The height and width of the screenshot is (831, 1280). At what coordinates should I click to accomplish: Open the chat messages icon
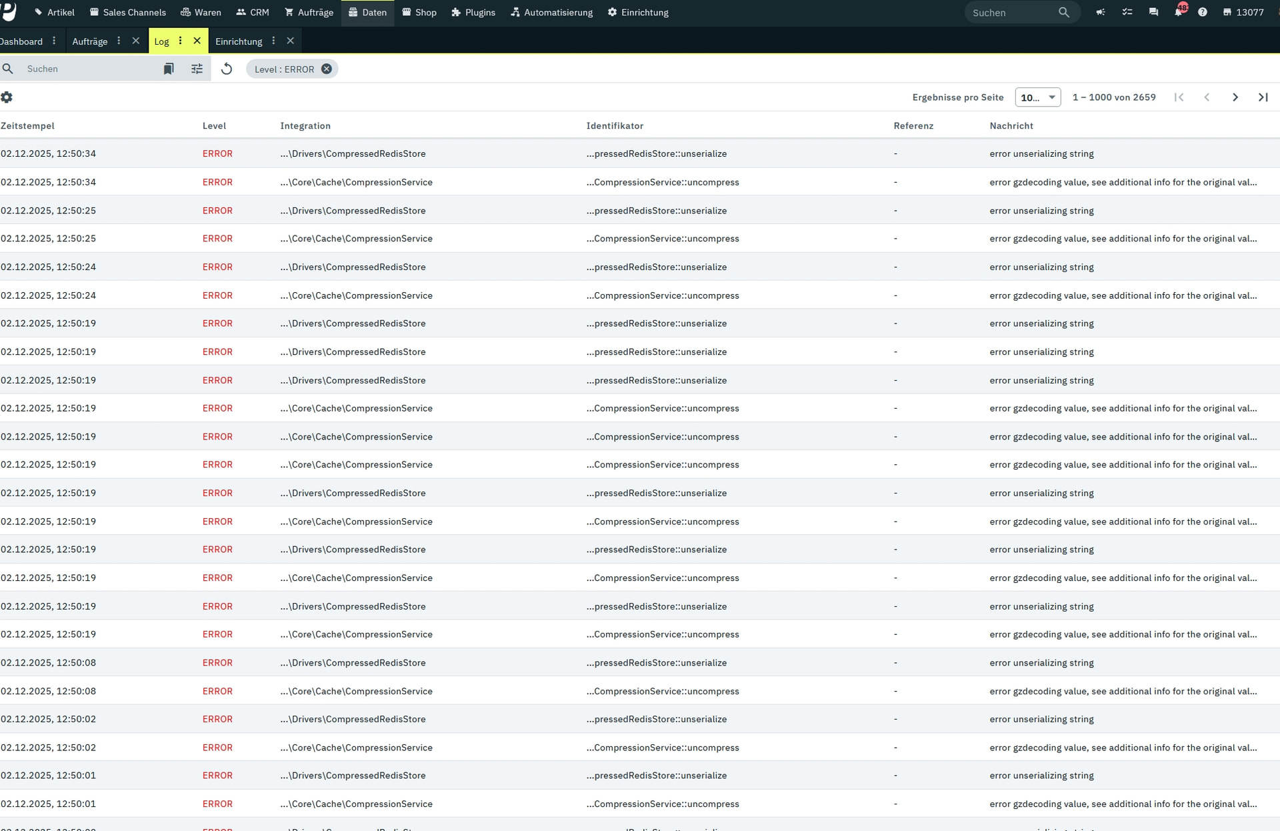pyautogui.click(x=1153, y=12)
